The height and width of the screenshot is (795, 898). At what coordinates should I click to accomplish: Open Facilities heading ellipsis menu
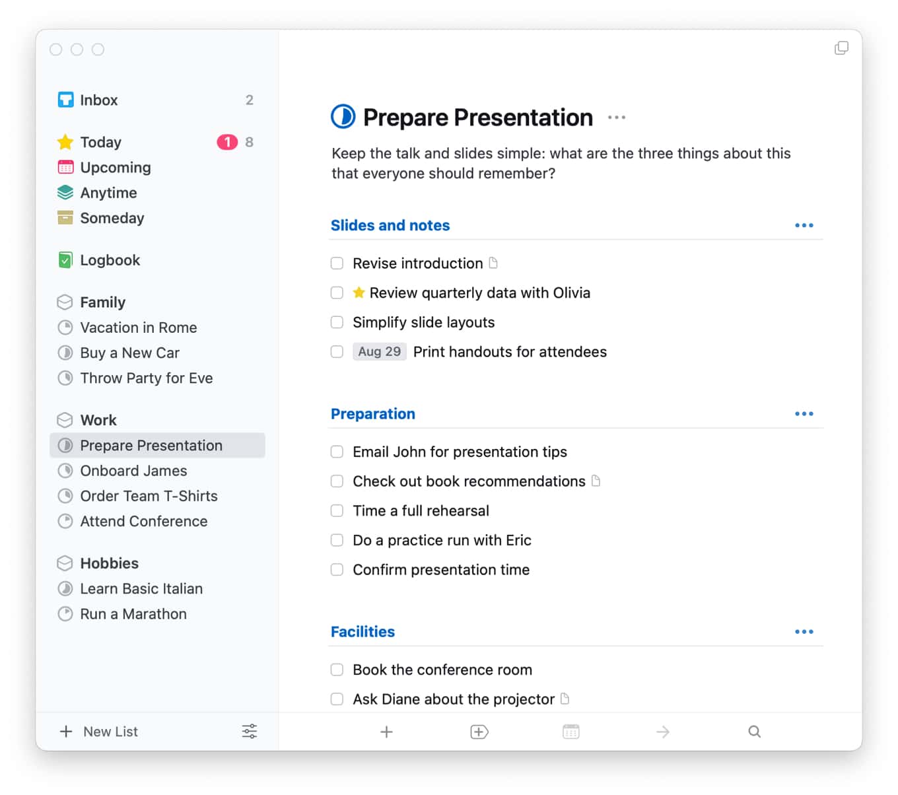coord(804,632)
